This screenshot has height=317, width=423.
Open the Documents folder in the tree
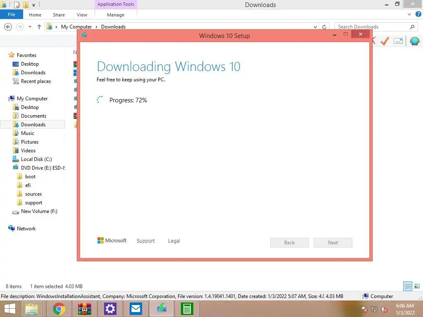33,116
